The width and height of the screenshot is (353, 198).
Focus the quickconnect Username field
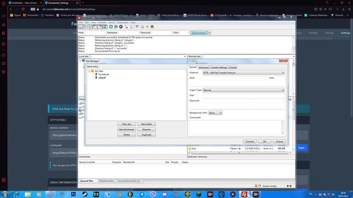pyautogui.click(x=129, y=33)
